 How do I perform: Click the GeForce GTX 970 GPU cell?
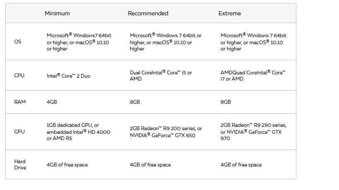point(253,132)
